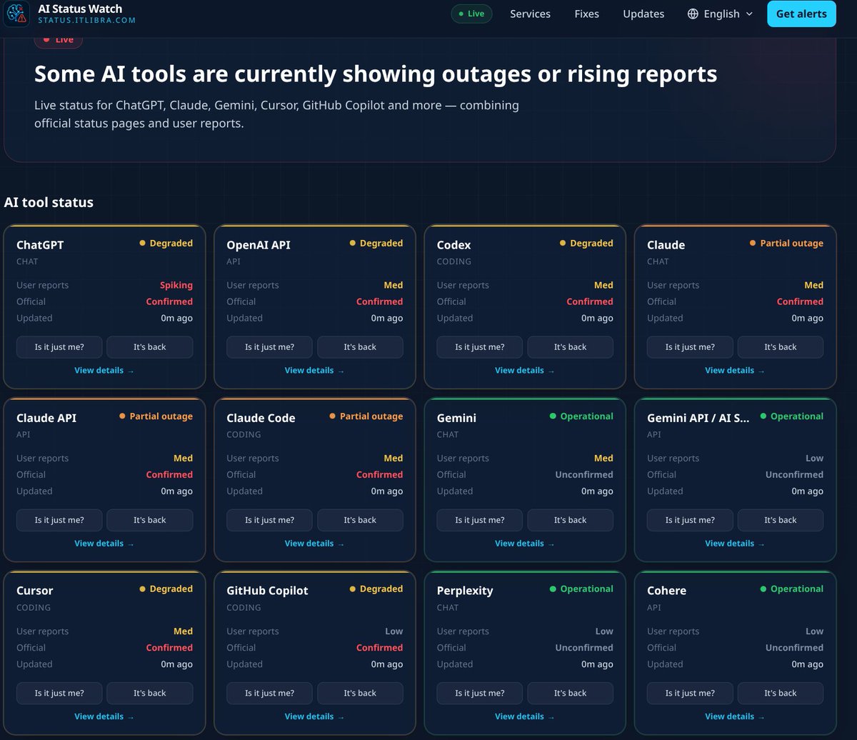Click Claude chat card's 'Partial outage' status

coord(786,243)
